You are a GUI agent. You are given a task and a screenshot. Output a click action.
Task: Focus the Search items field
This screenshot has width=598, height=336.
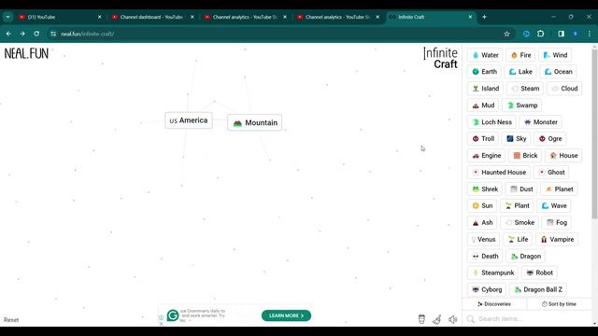click(x=526, y=319)
